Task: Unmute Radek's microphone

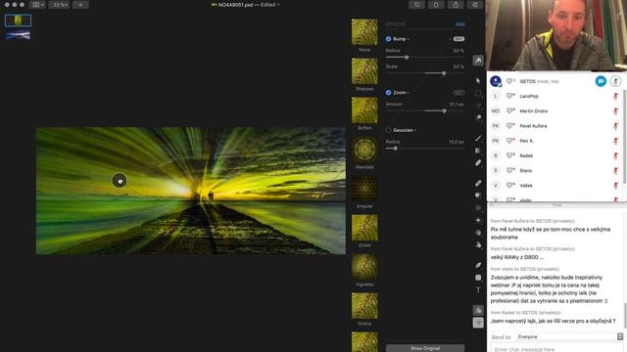Action: [x=616, y=155]
